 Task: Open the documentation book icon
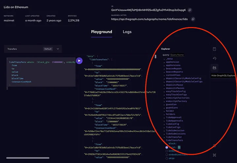tap(214, 49)
